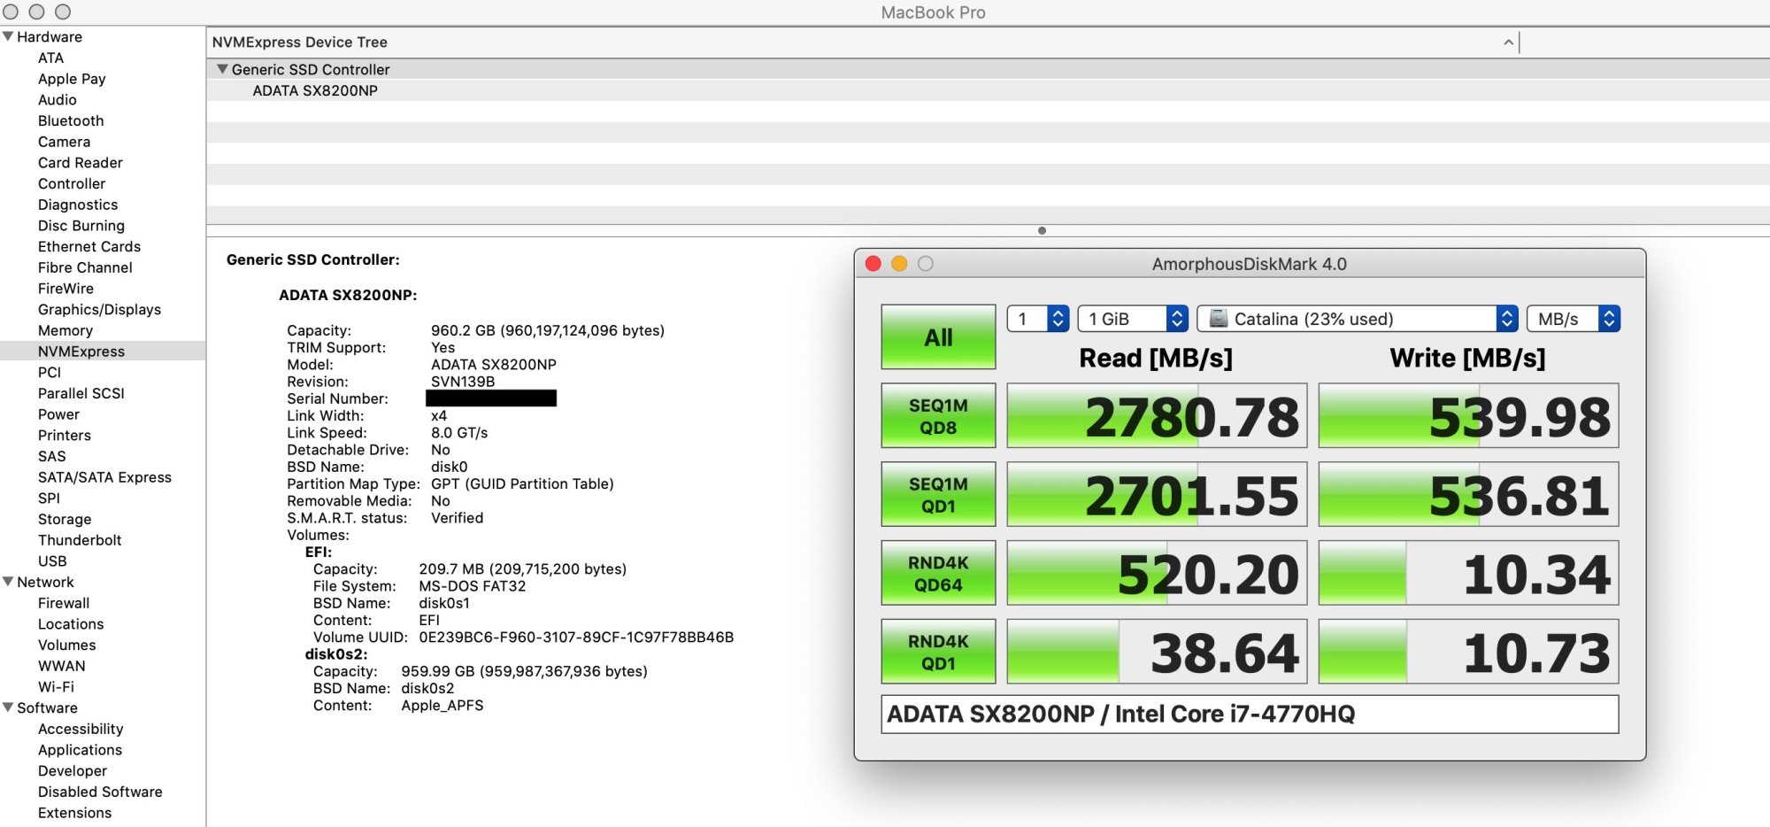
Task: Select Diagnostics in the sidebar
Action: tap(77, 205)
